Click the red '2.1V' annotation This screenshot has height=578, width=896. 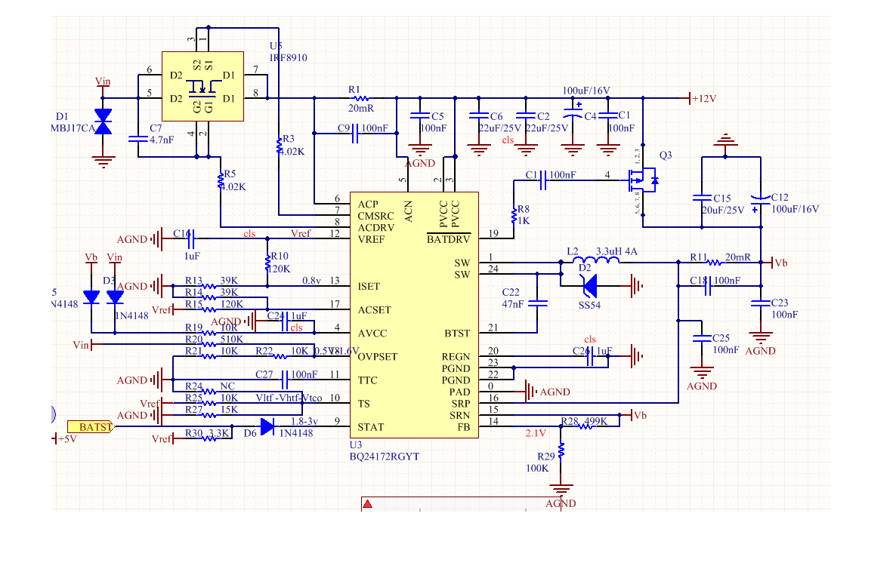536,434
